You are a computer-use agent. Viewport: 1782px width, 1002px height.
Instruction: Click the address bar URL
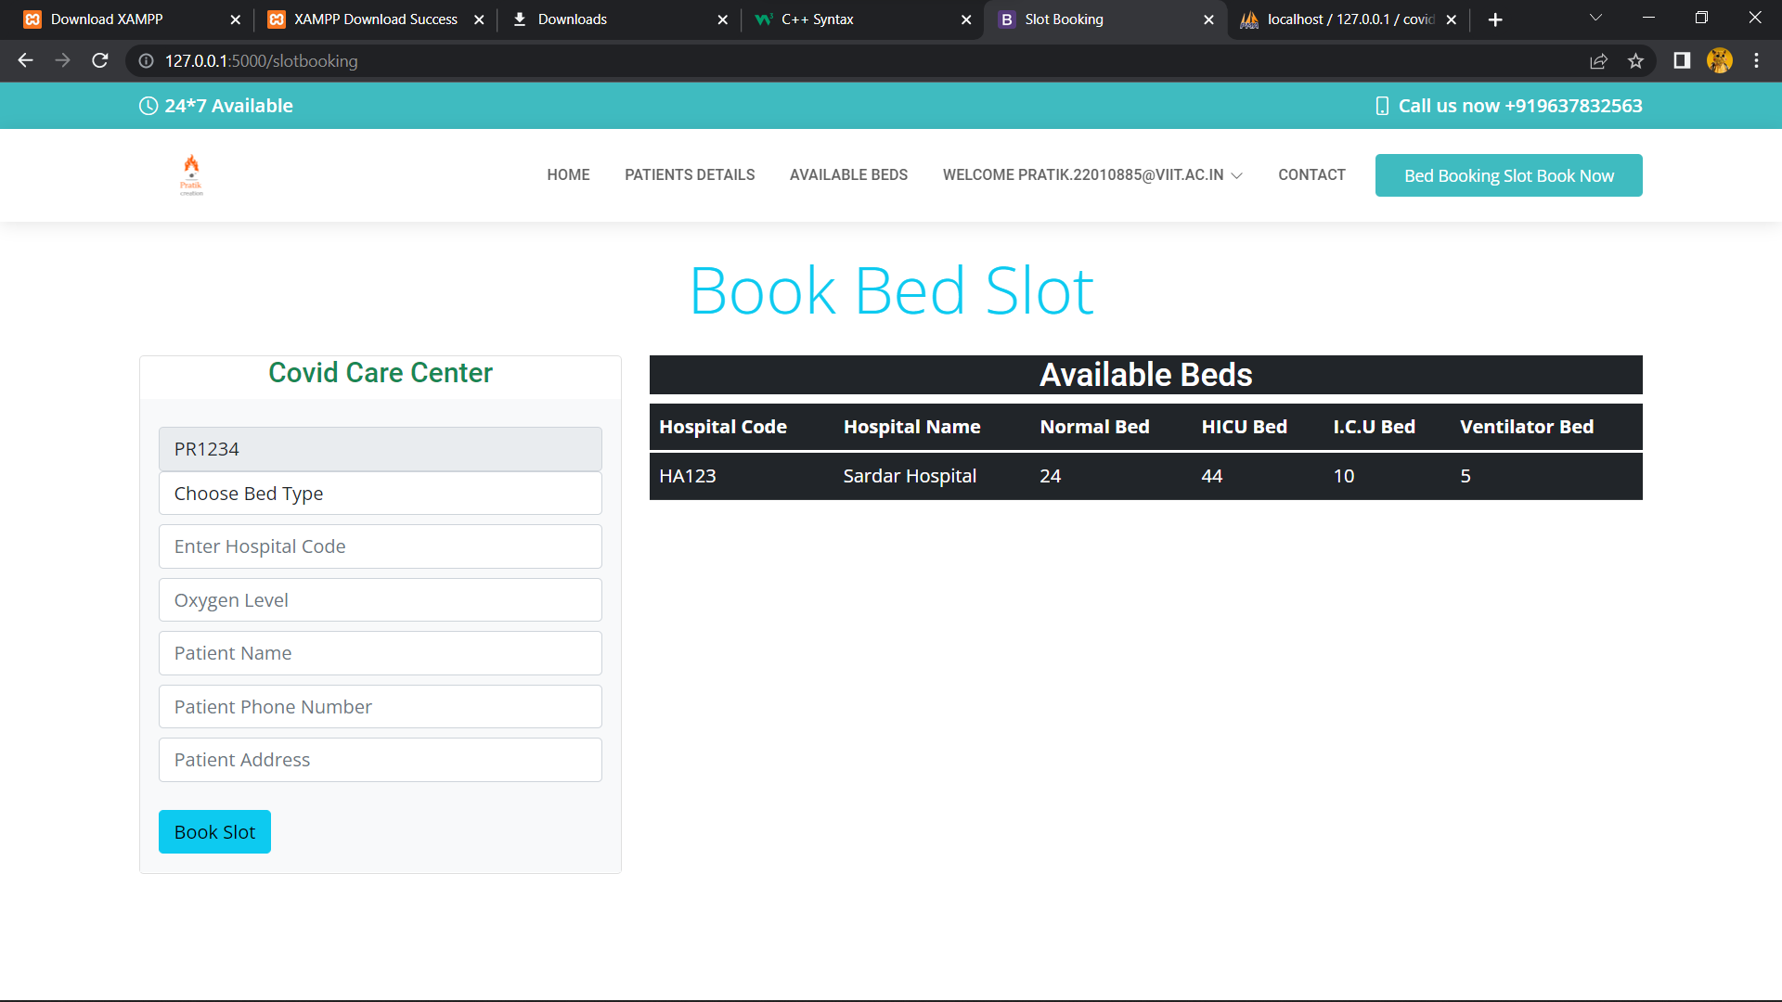(x=261, y=61)
